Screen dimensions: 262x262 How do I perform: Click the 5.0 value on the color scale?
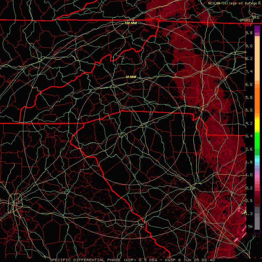click(x=249, y=110)
